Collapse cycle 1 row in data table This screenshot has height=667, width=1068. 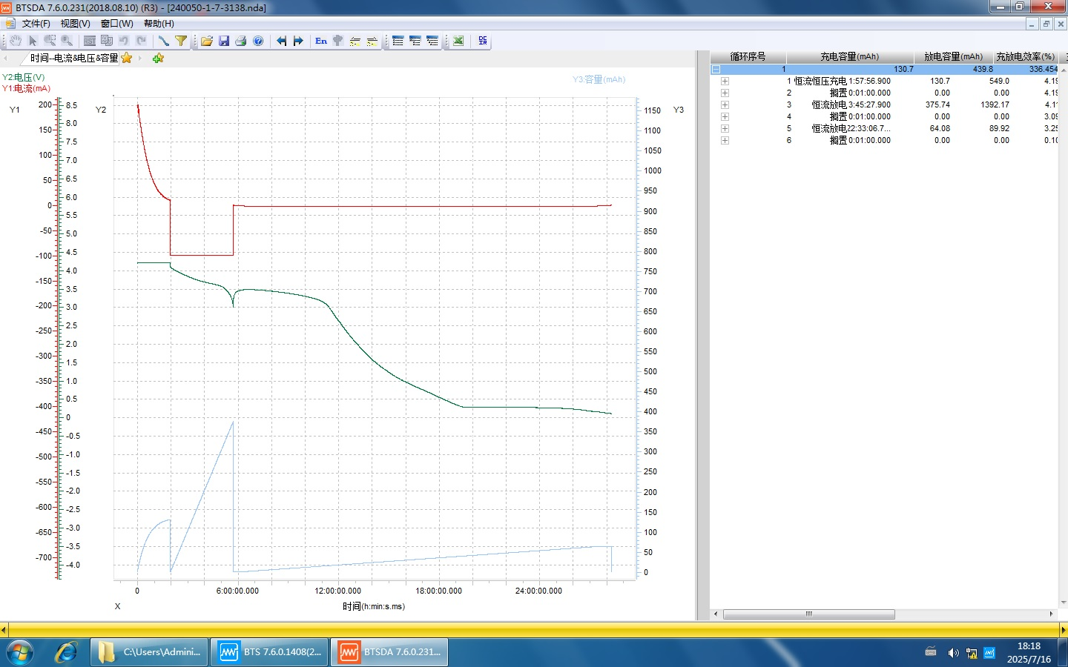(716, 69)
